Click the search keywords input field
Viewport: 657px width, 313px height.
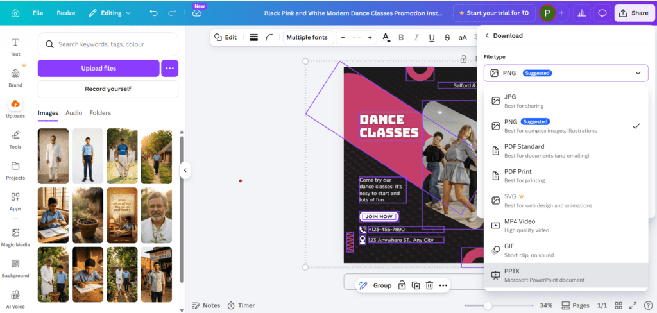click(108, 44)
